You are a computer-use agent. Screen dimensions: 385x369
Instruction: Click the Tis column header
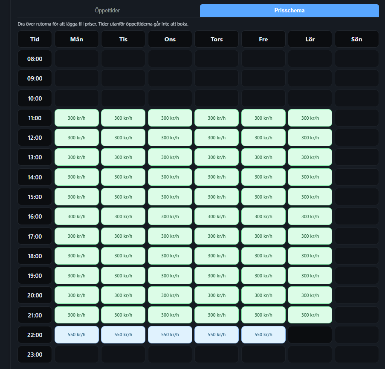click(x=123, y=39)
